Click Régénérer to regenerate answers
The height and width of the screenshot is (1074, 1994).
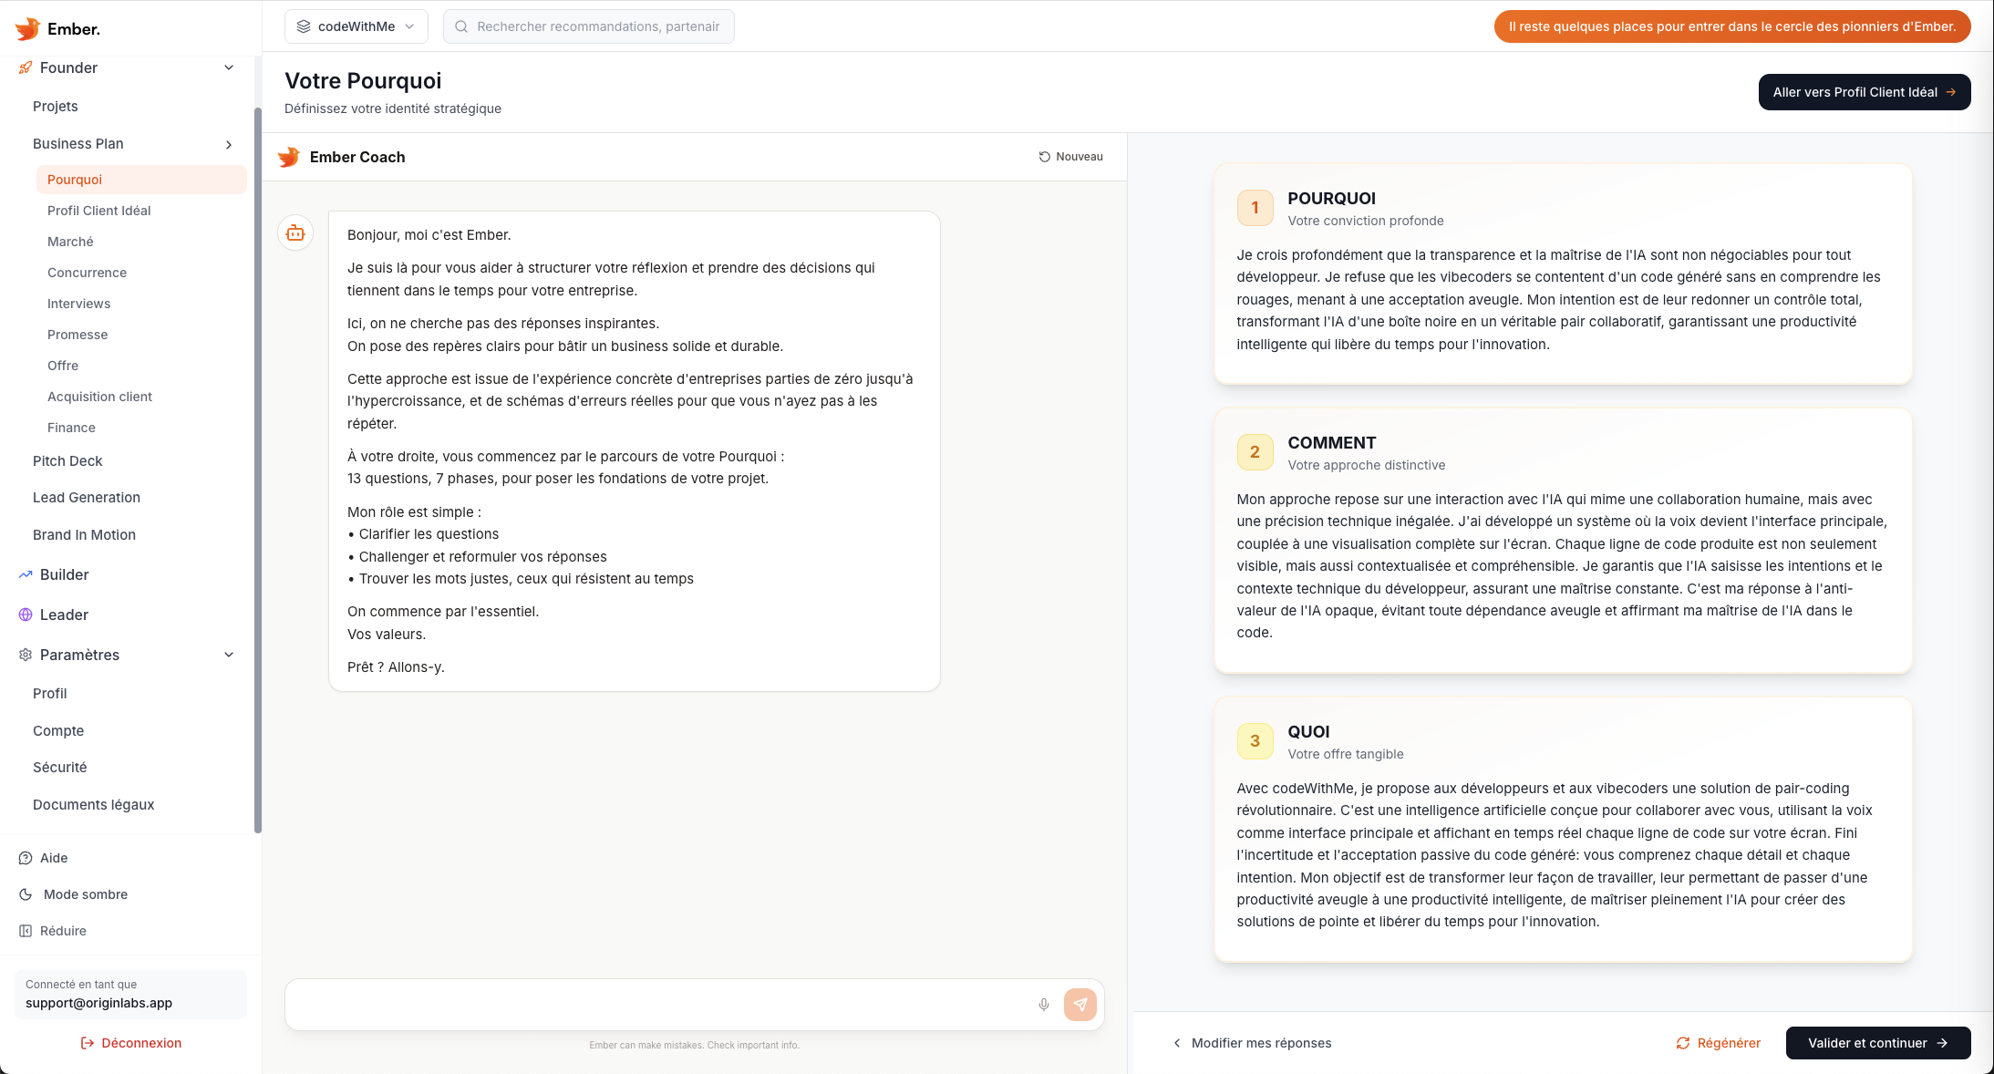[1719, 1042]
